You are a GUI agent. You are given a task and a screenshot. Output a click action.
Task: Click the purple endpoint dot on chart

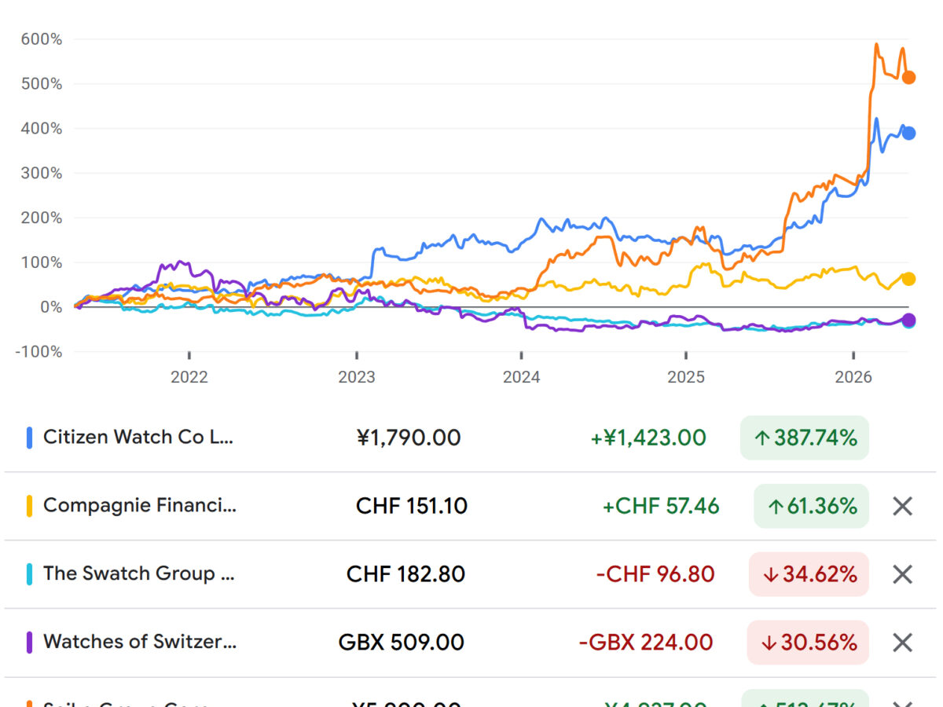point(908,320)
